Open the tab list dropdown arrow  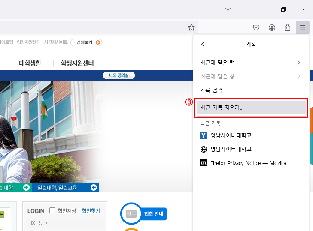(x=228, y=9)
